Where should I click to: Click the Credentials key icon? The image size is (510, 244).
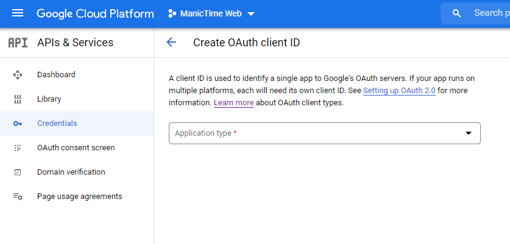point(18,124)
